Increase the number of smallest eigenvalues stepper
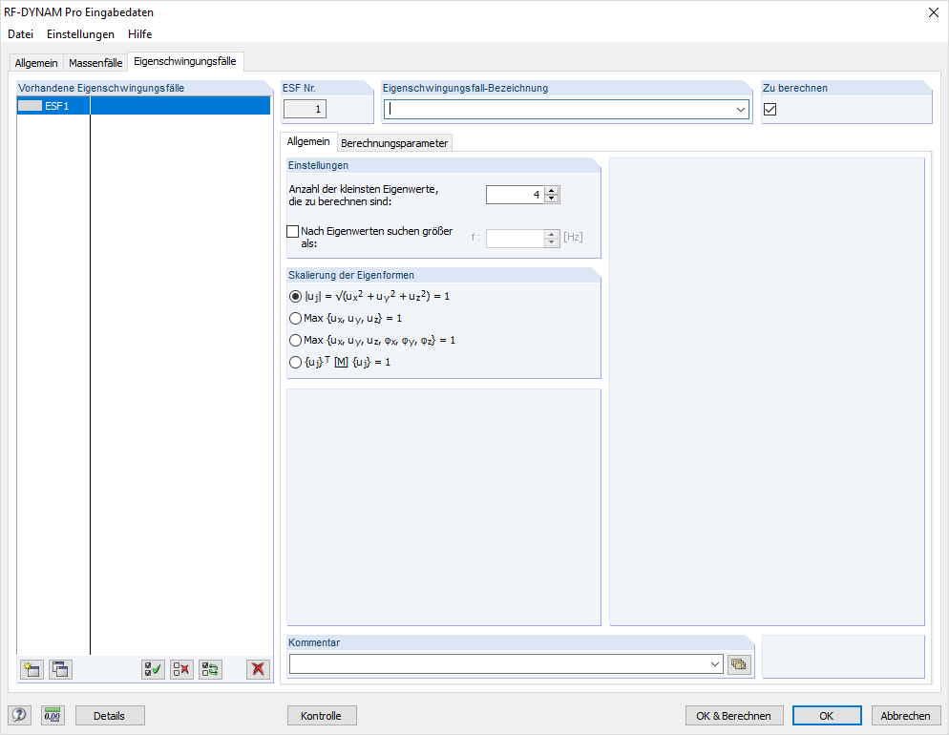Viewport: 949px width, 735px height. [x=552, y=189]
